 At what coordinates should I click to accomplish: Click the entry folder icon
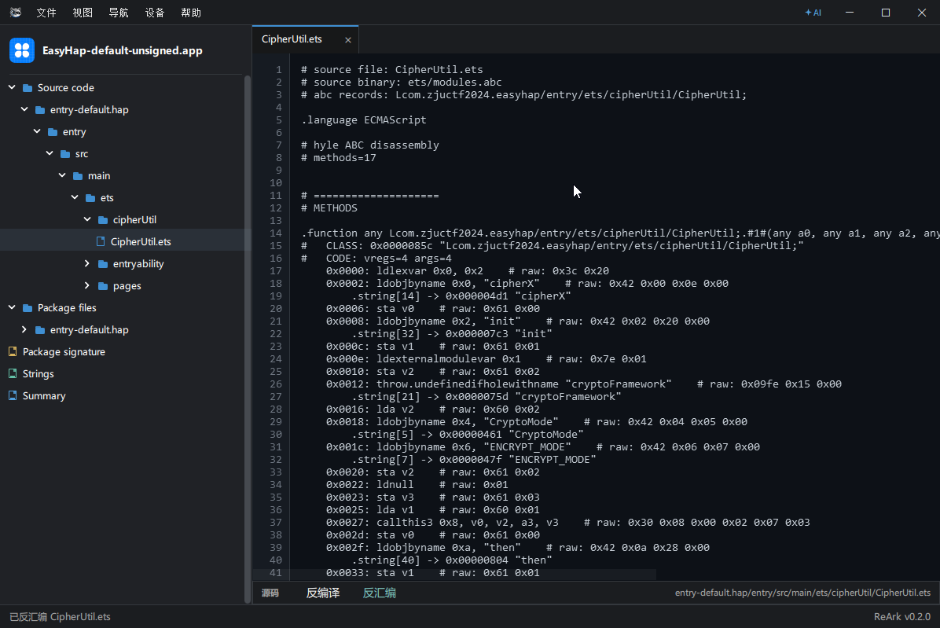53,132
